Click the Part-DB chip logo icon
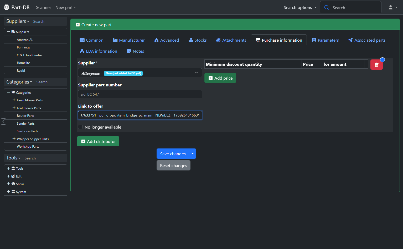Viewport: 403px width, 249px height. tap(7, 7)
